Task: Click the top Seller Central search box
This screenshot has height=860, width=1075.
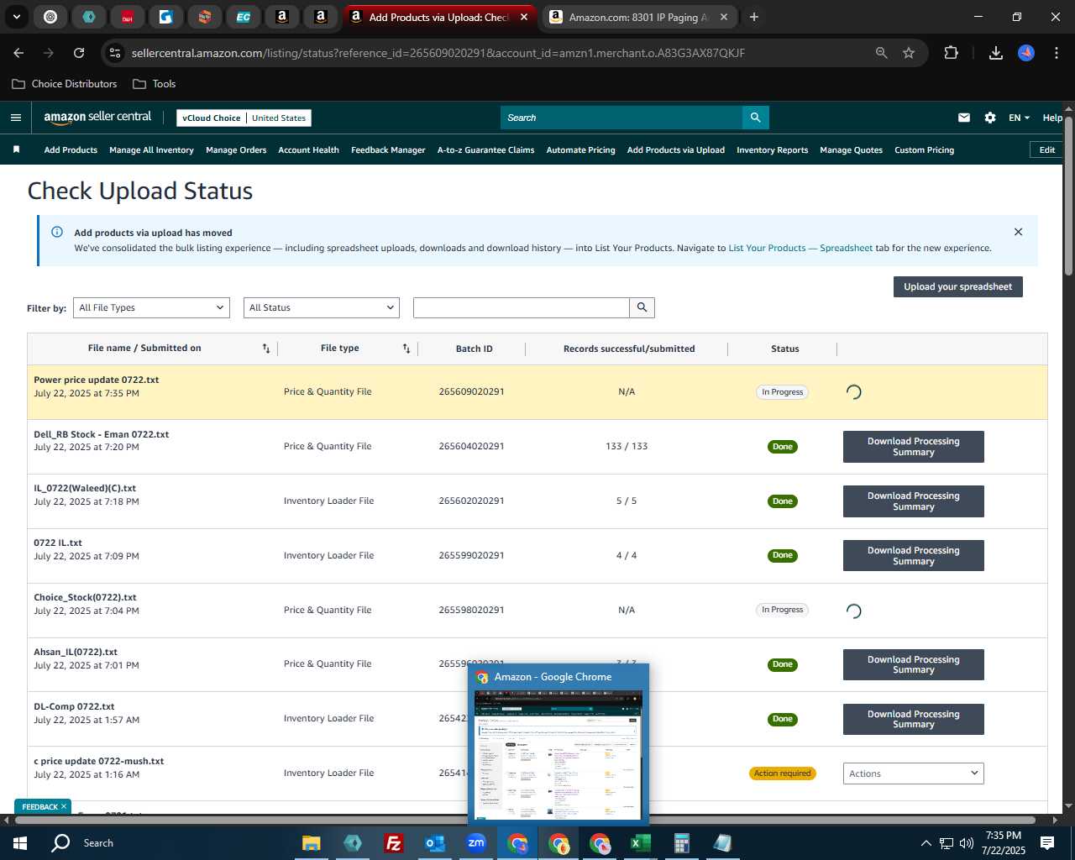Action: (621, 118)
